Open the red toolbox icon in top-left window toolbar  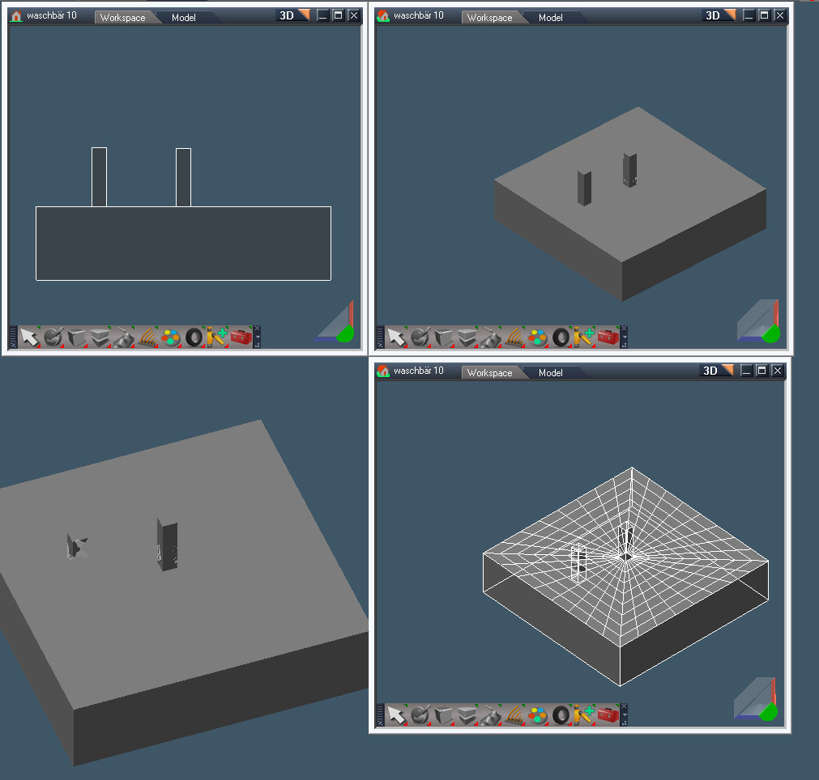[241, 337]
